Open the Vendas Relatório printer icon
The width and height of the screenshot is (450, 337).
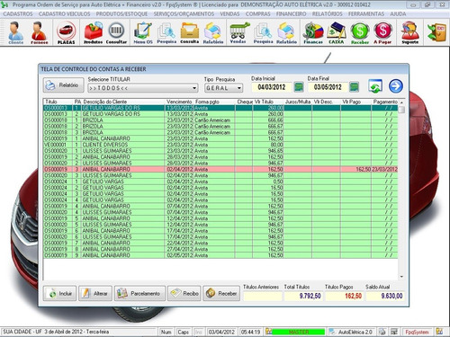[x=286, y=32]
